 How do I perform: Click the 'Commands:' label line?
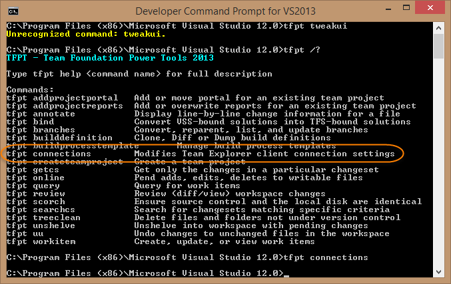pos(30,90)
